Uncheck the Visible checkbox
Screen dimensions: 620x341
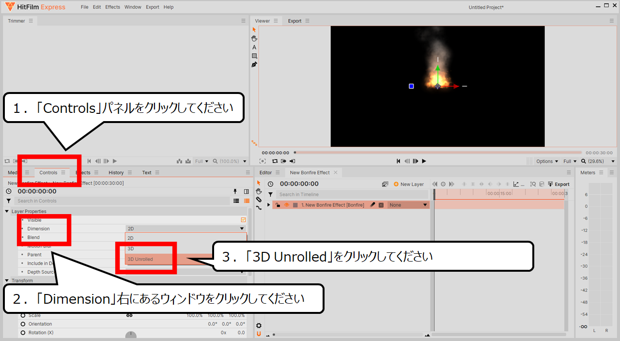(243, 220)
